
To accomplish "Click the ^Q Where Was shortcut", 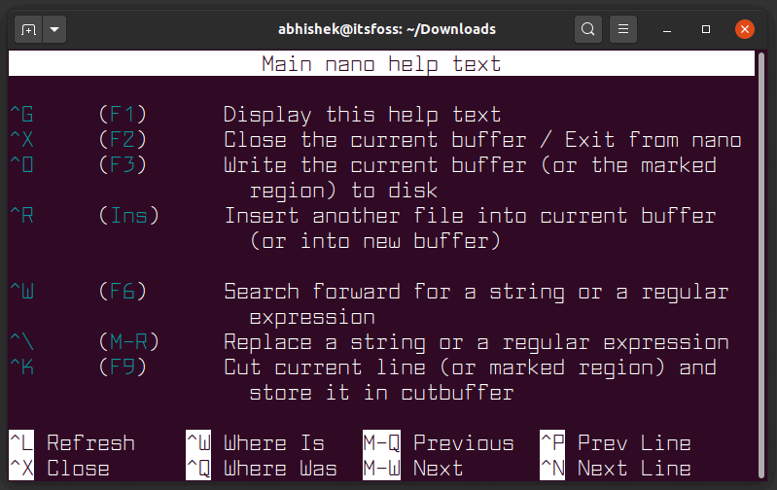I will pos(261,469).
